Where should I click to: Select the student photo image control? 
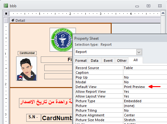coord(27,69)
